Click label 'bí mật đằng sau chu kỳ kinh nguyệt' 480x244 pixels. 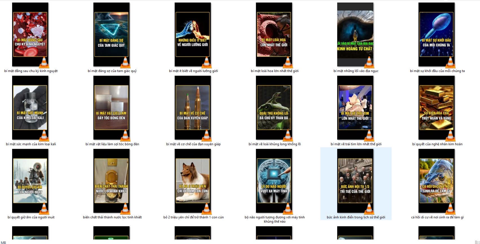click(31, 71)
